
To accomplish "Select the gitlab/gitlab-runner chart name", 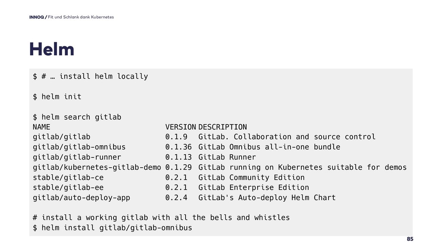I will tap(77, 157).
